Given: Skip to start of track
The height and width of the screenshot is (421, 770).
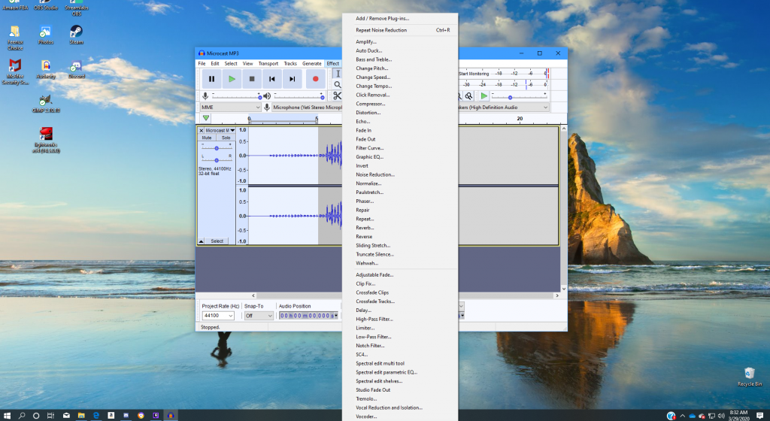Looking at the screenshot, I should [x=272, y=79].
